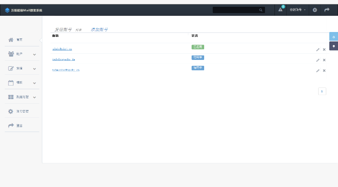Image resolution: width=338 pixels, height=187 pixels.
Task: Open the info email address link
Action: click(64, 59)
